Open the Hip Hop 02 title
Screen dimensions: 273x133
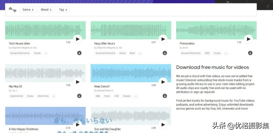coord(15,86)
